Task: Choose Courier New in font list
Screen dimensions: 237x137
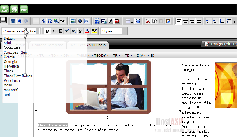Action: 15,52
